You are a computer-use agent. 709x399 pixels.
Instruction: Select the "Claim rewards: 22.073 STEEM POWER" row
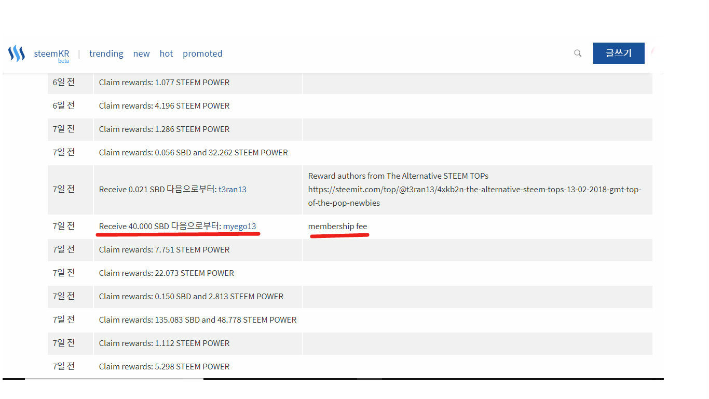[x=166, y=273]
